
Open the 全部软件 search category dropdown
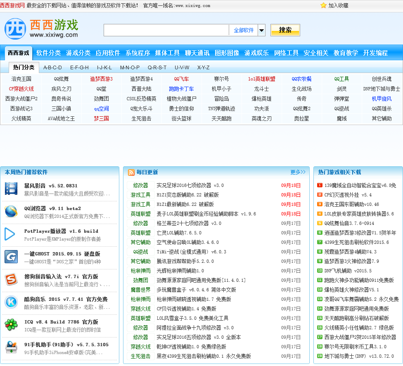click(244, 30)
